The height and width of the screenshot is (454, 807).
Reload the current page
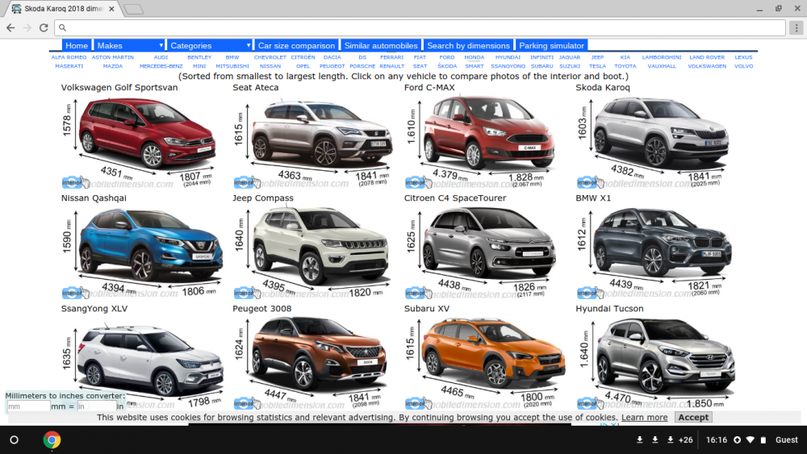point(44,27)
